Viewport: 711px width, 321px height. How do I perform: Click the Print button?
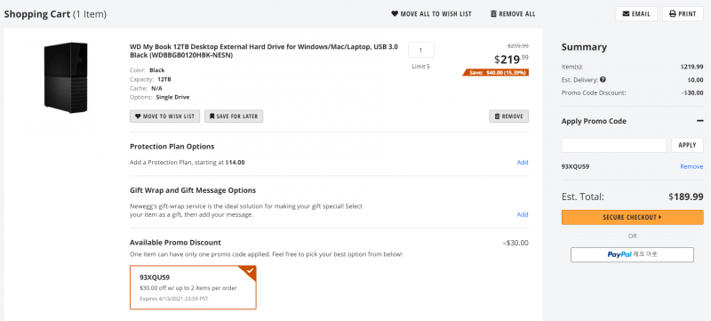[x=683, y=14]
